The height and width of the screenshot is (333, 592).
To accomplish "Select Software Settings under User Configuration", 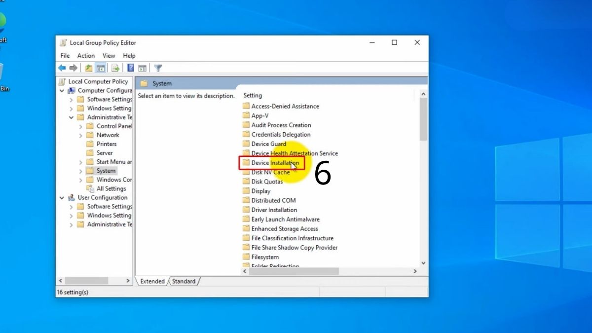I will click(110, 206).
